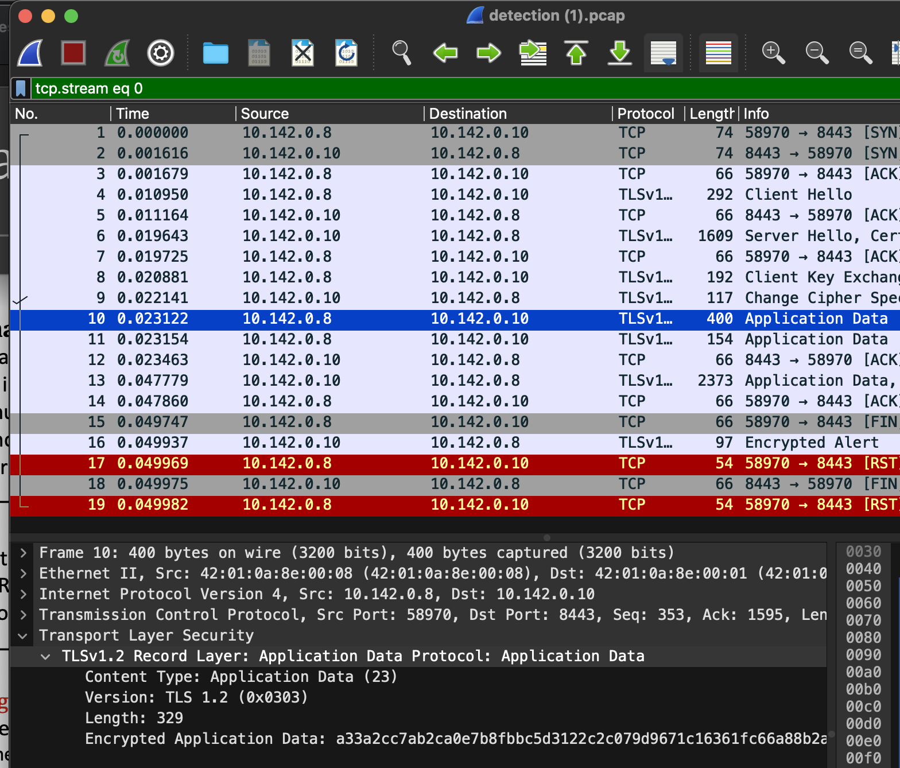Open capture options gear icon
Viewport: 900px width, 768px height.
(x=161, y=53)
